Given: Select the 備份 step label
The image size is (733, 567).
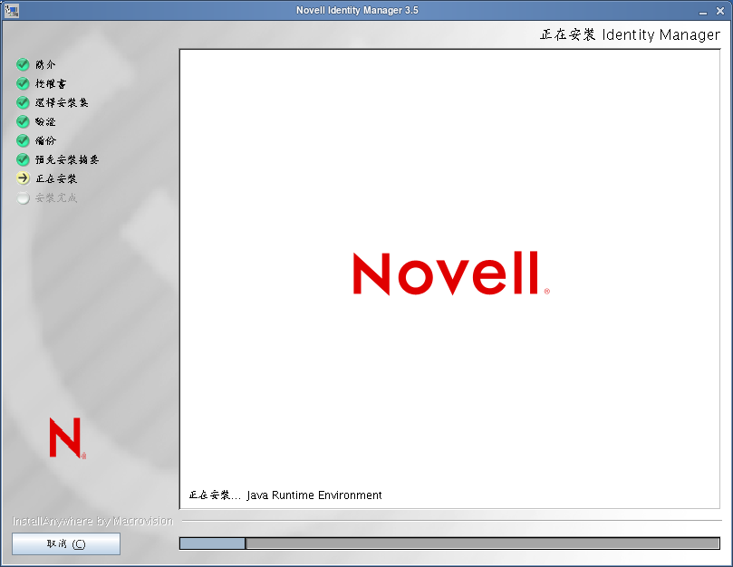Looking at the screenshot, I should (45, 140).
